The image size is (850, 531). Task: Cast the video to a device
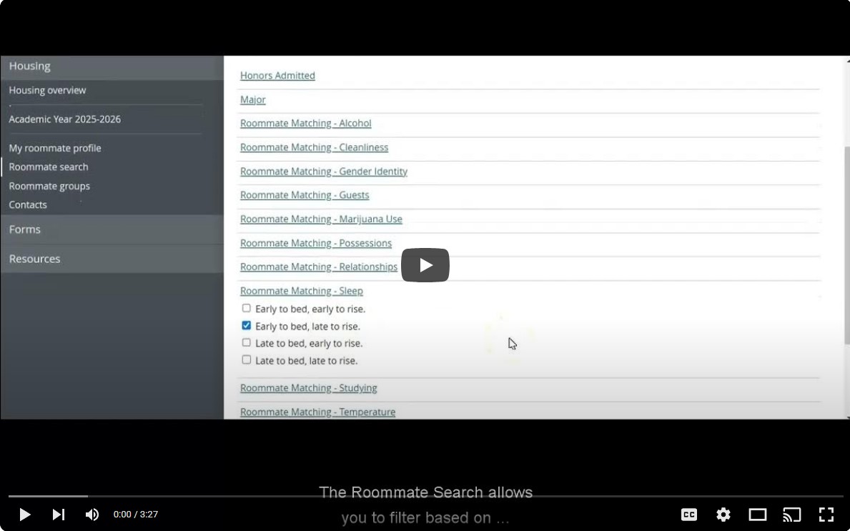pyautogui.click(x=791, y=515)
